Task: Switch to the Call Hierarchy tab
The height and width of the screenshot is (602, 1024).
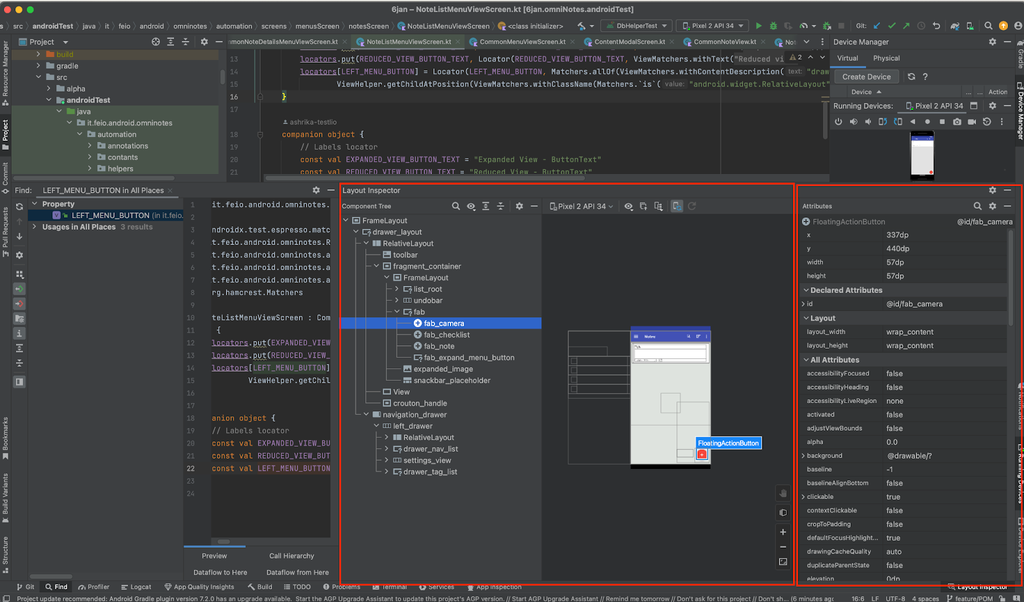Action: point(292,556)
